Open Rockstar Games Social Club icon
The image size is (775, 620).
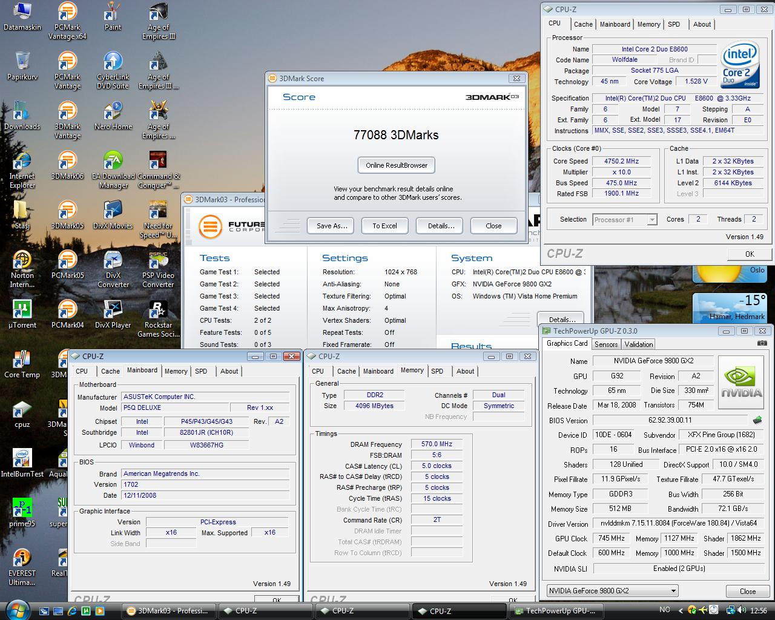tap(158, 319)
